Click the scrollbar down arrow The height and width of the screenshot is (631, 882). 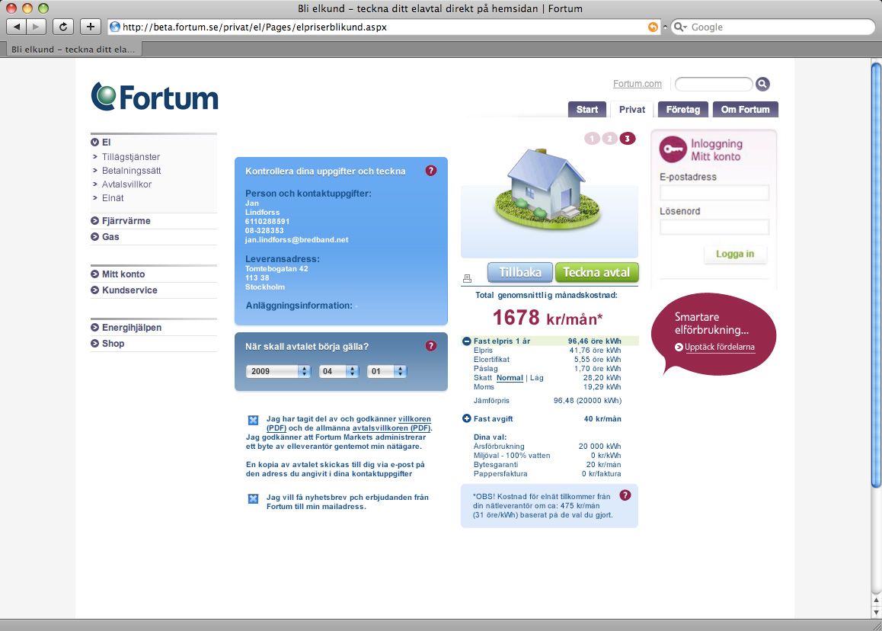tap(876, 613)
